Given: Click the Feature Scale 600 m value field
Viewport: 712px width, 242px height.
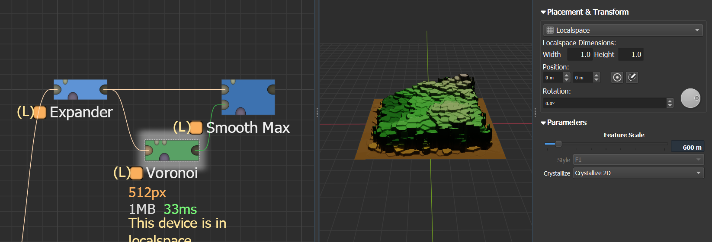Looking at the screenshot, I should pyautogui.click(x=687, y=147).
